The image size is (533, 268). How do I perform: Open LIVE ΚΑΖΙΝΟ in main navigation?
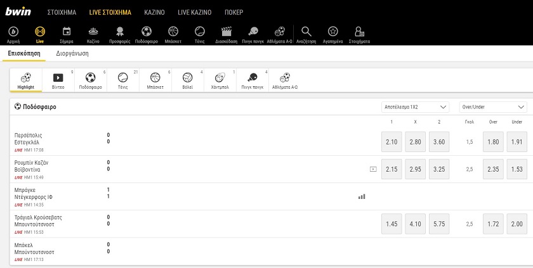tap(194, 12)
